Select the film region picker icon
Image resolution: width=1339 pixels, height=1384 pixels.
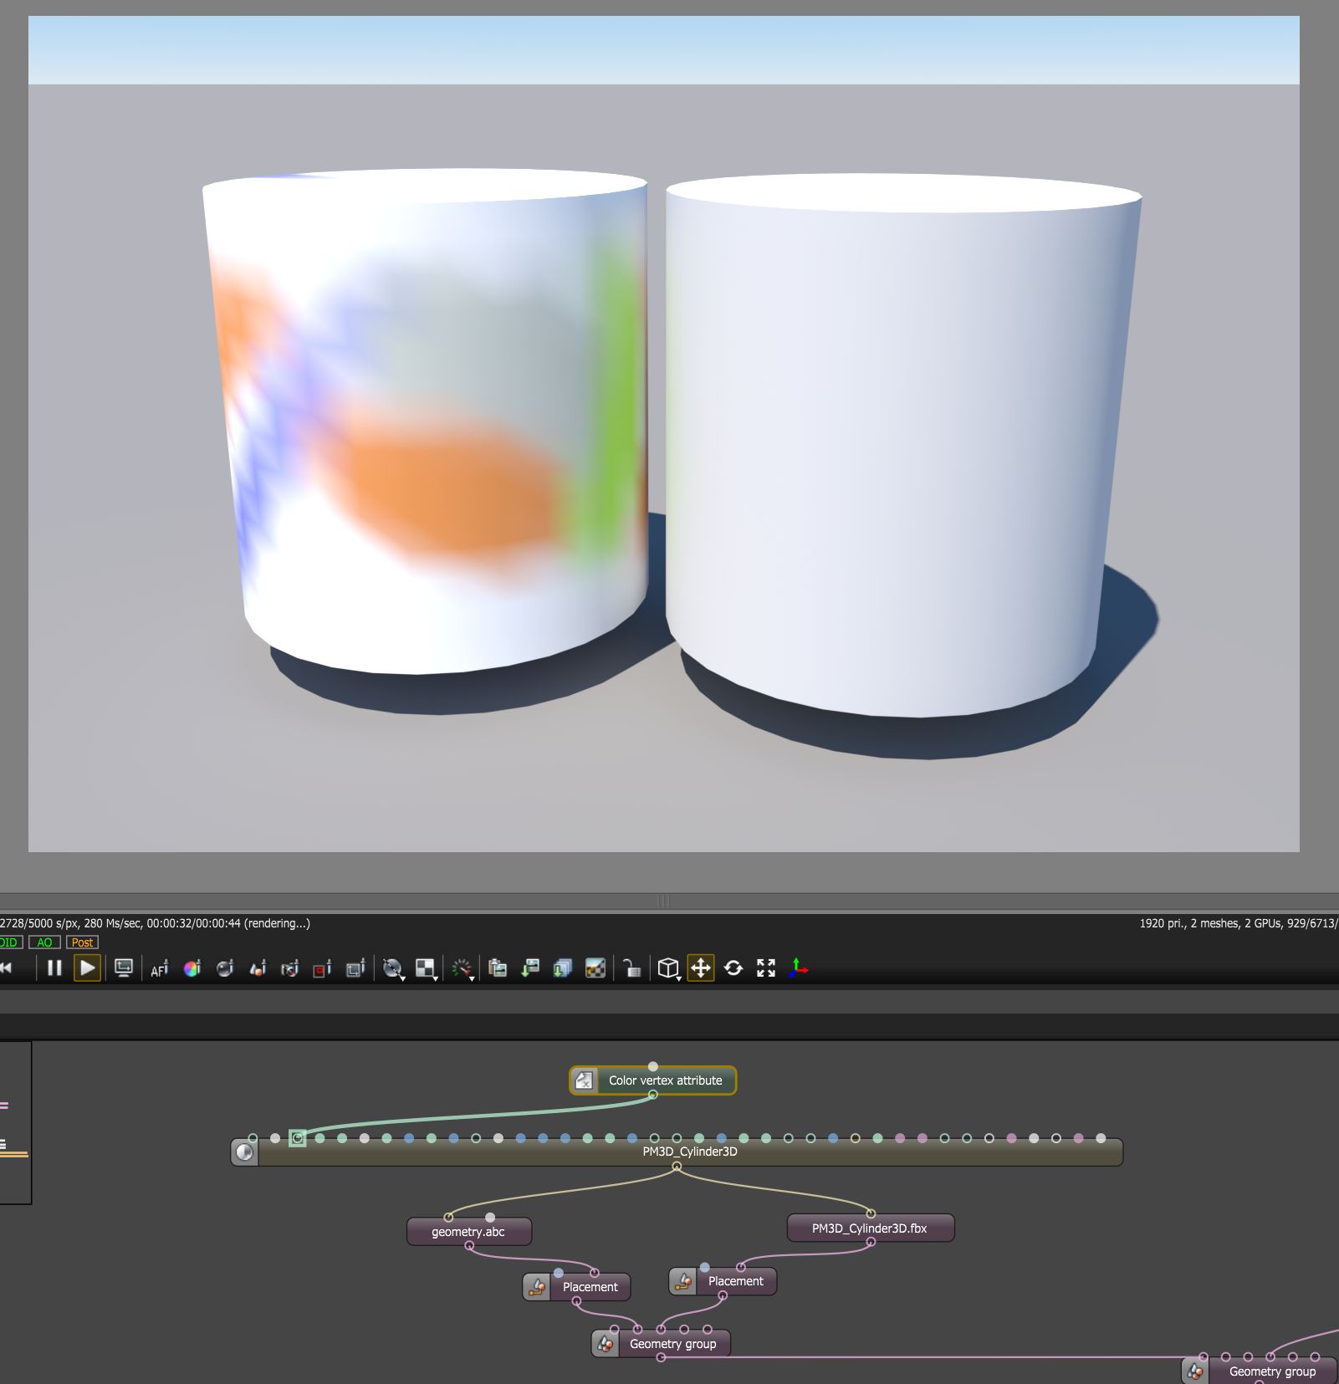pos(355,968)
